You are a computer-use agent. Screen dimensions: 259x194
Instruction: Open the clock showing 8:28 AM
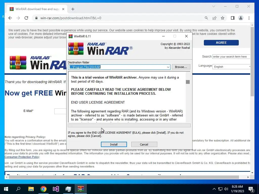pos(237,189)
